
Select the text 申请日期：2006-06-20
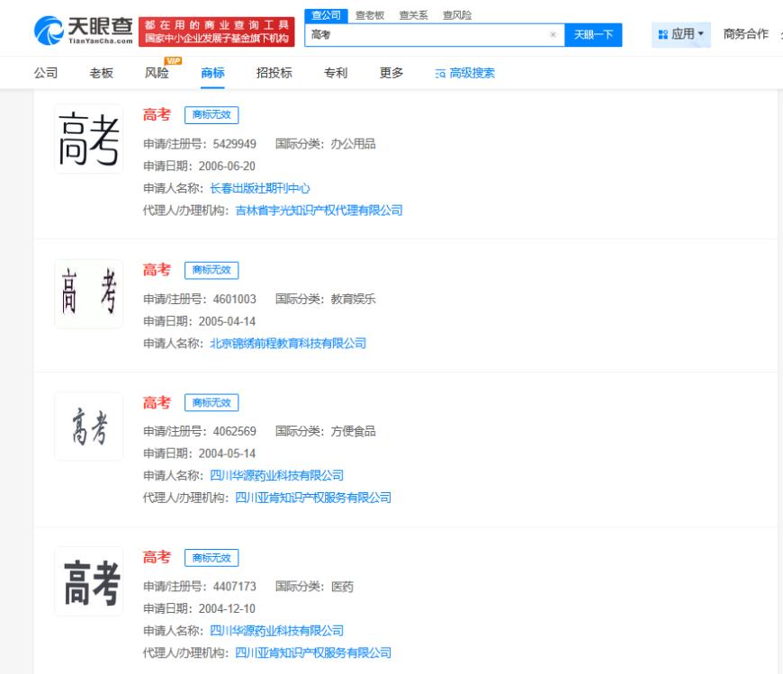coord(199,166)
